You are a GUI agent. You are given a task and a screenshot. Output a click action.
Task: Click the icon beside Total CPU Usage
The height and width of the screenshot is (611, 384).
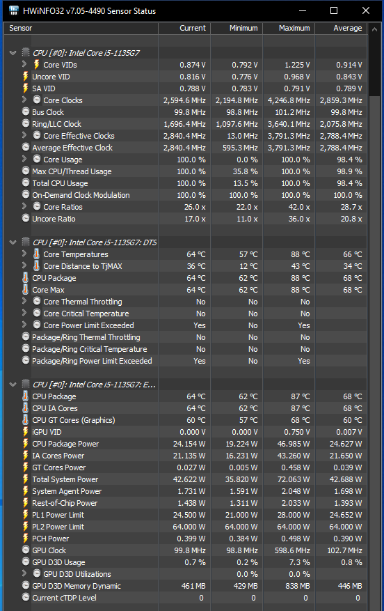click(25, 183)
